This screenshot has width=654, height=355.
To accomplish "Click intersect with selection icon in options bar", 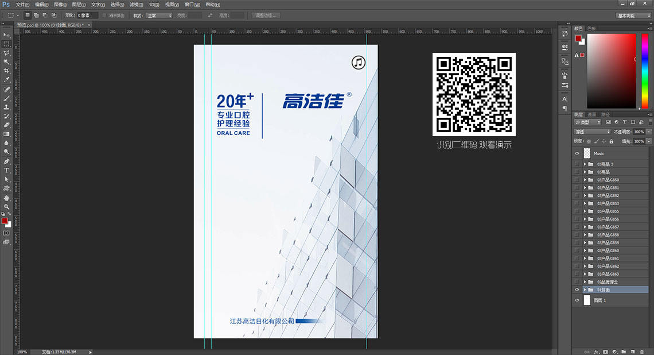I will (54, 16).
